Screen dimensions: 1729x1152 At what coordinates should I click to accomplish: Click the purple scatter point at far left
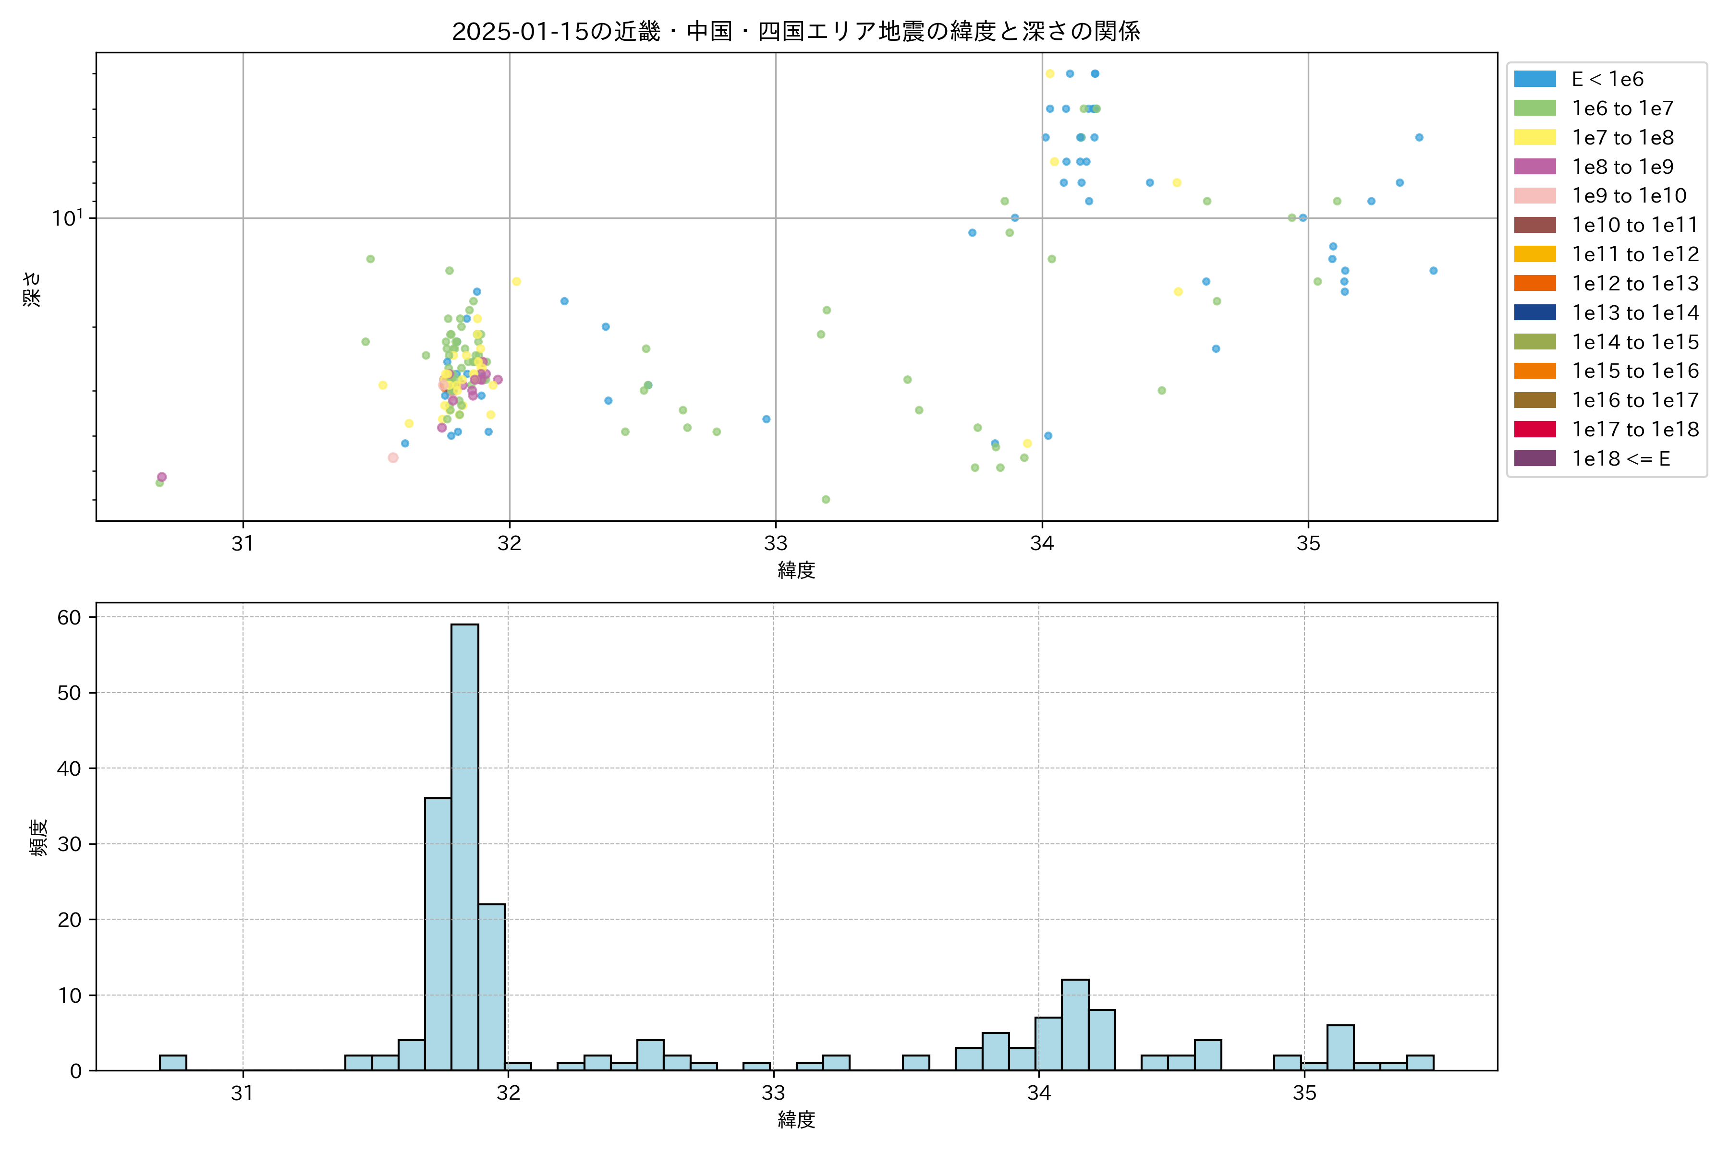point(162,477)
